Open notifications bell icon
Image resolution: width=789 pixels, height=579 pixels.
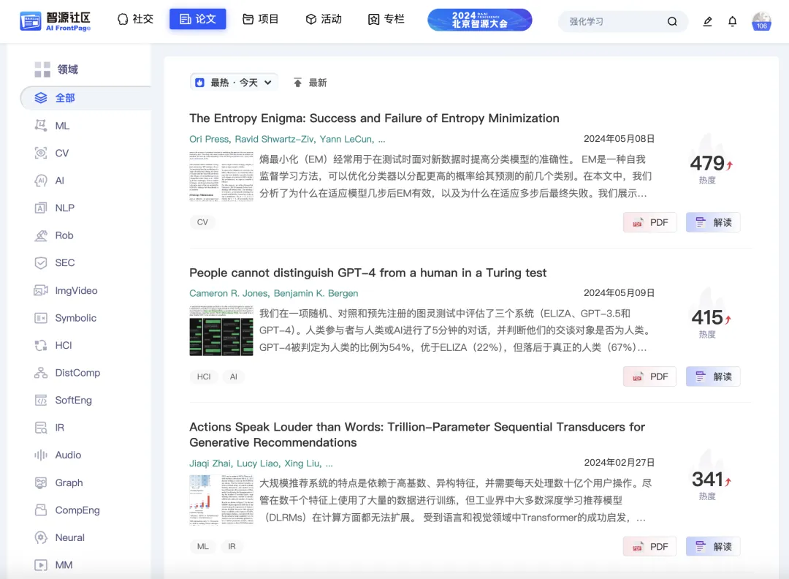pos(732,22)
